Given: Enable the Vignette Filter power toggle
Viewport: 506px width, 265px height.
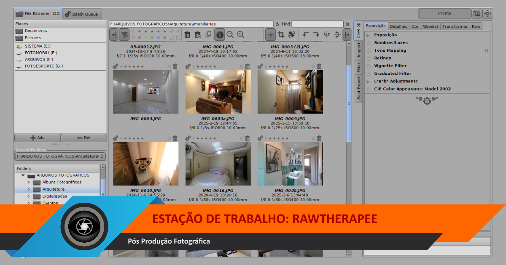Looking at the screenshot, I should click(x=369, y=66).
